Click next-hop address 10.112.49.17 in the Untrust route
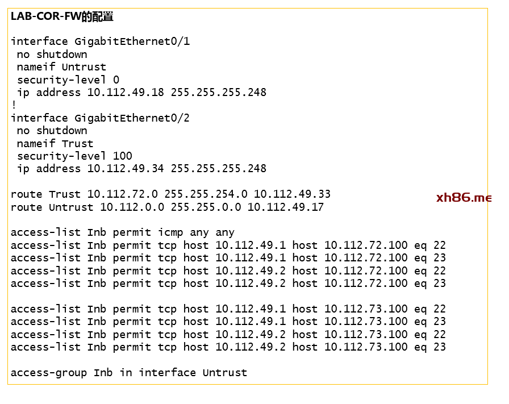Screen dimensions: 509x404 [285, 207]
